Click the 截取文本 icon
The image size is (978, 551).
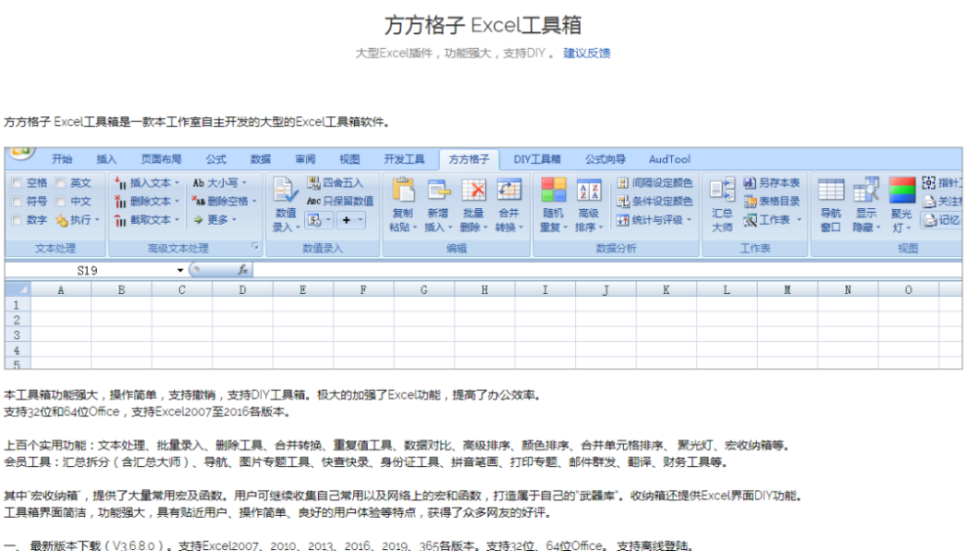coord(120,220)
